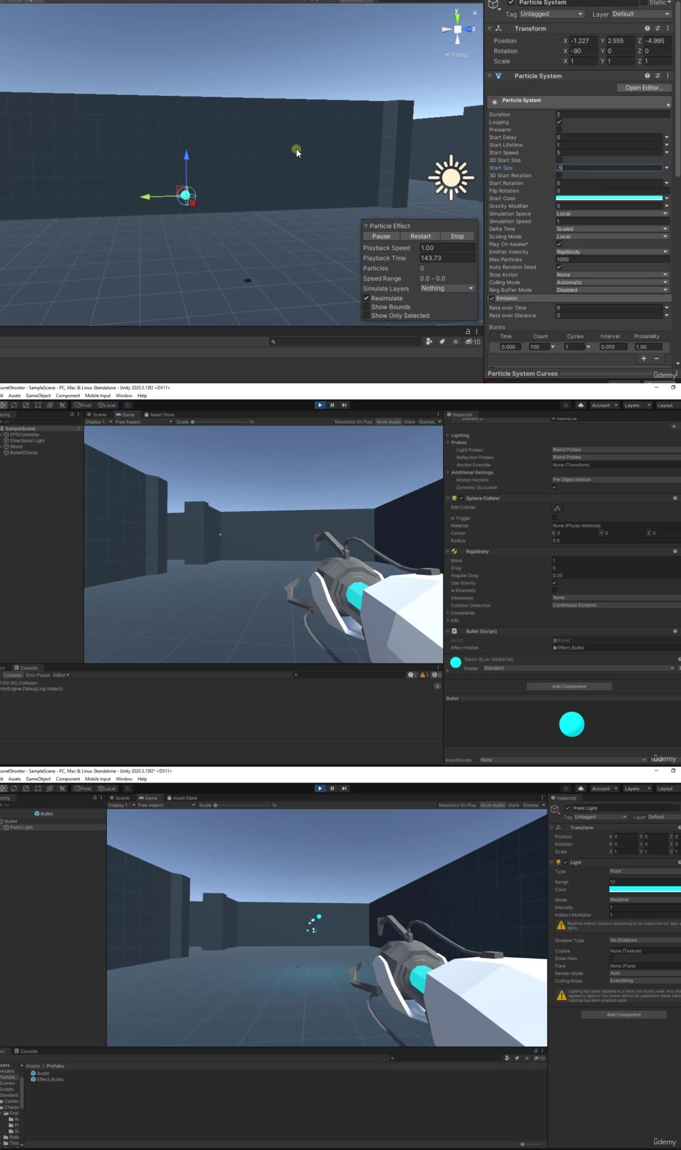
Task: Toggle the Use Gravity checkbox
Action: point(554,583)
